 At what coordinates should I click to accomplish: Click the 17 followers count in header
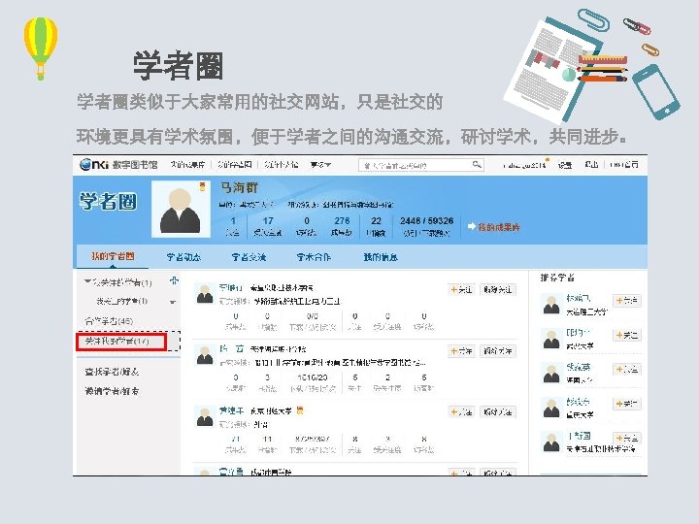[x=268, y=226]
